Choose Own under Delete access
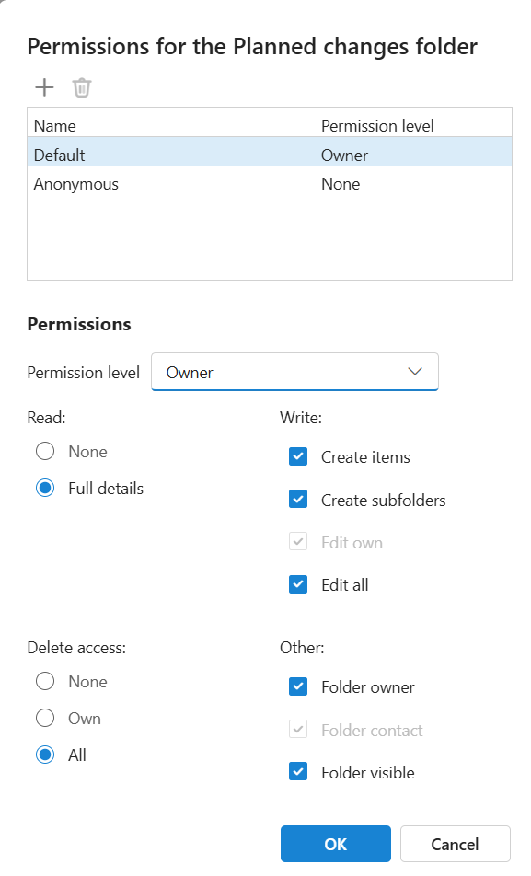This screenshot has height=876, width=531. (45, 718)
